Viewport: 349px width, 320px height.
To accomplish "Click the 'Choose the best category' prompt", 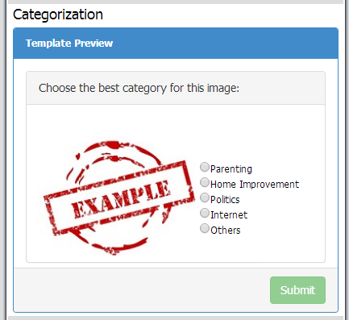I will (x=139, y=88).
